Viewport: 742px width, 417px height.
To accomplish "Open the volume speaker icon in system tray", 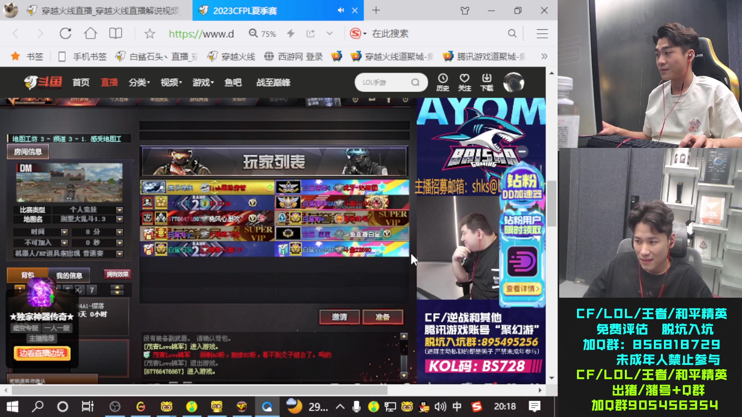I will tap(441, 407).
